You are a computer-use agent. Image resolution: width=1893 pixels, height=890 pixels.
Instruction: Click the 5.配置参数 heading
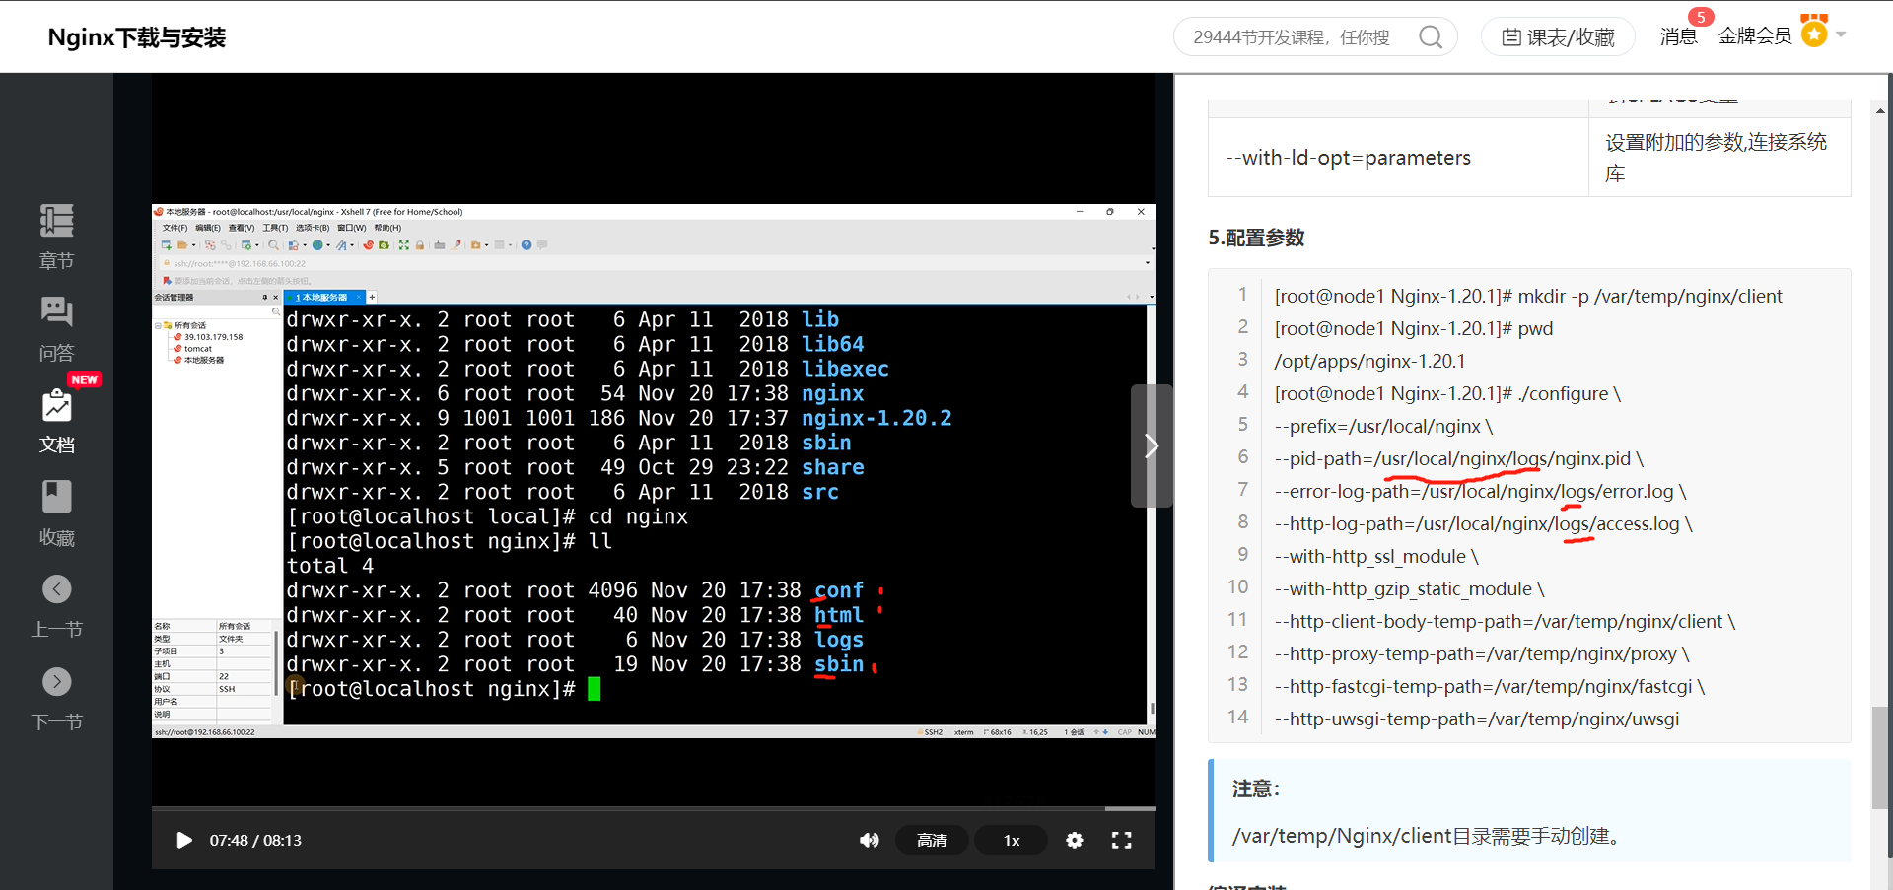[x=1256, y=238]
